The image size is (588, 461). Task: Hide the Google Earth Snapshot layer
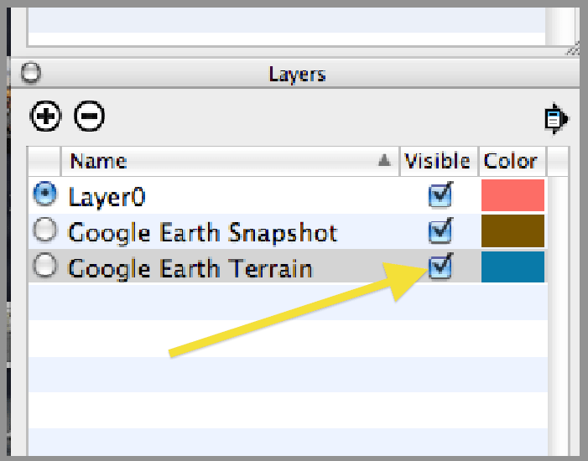[x=440, y=230]
